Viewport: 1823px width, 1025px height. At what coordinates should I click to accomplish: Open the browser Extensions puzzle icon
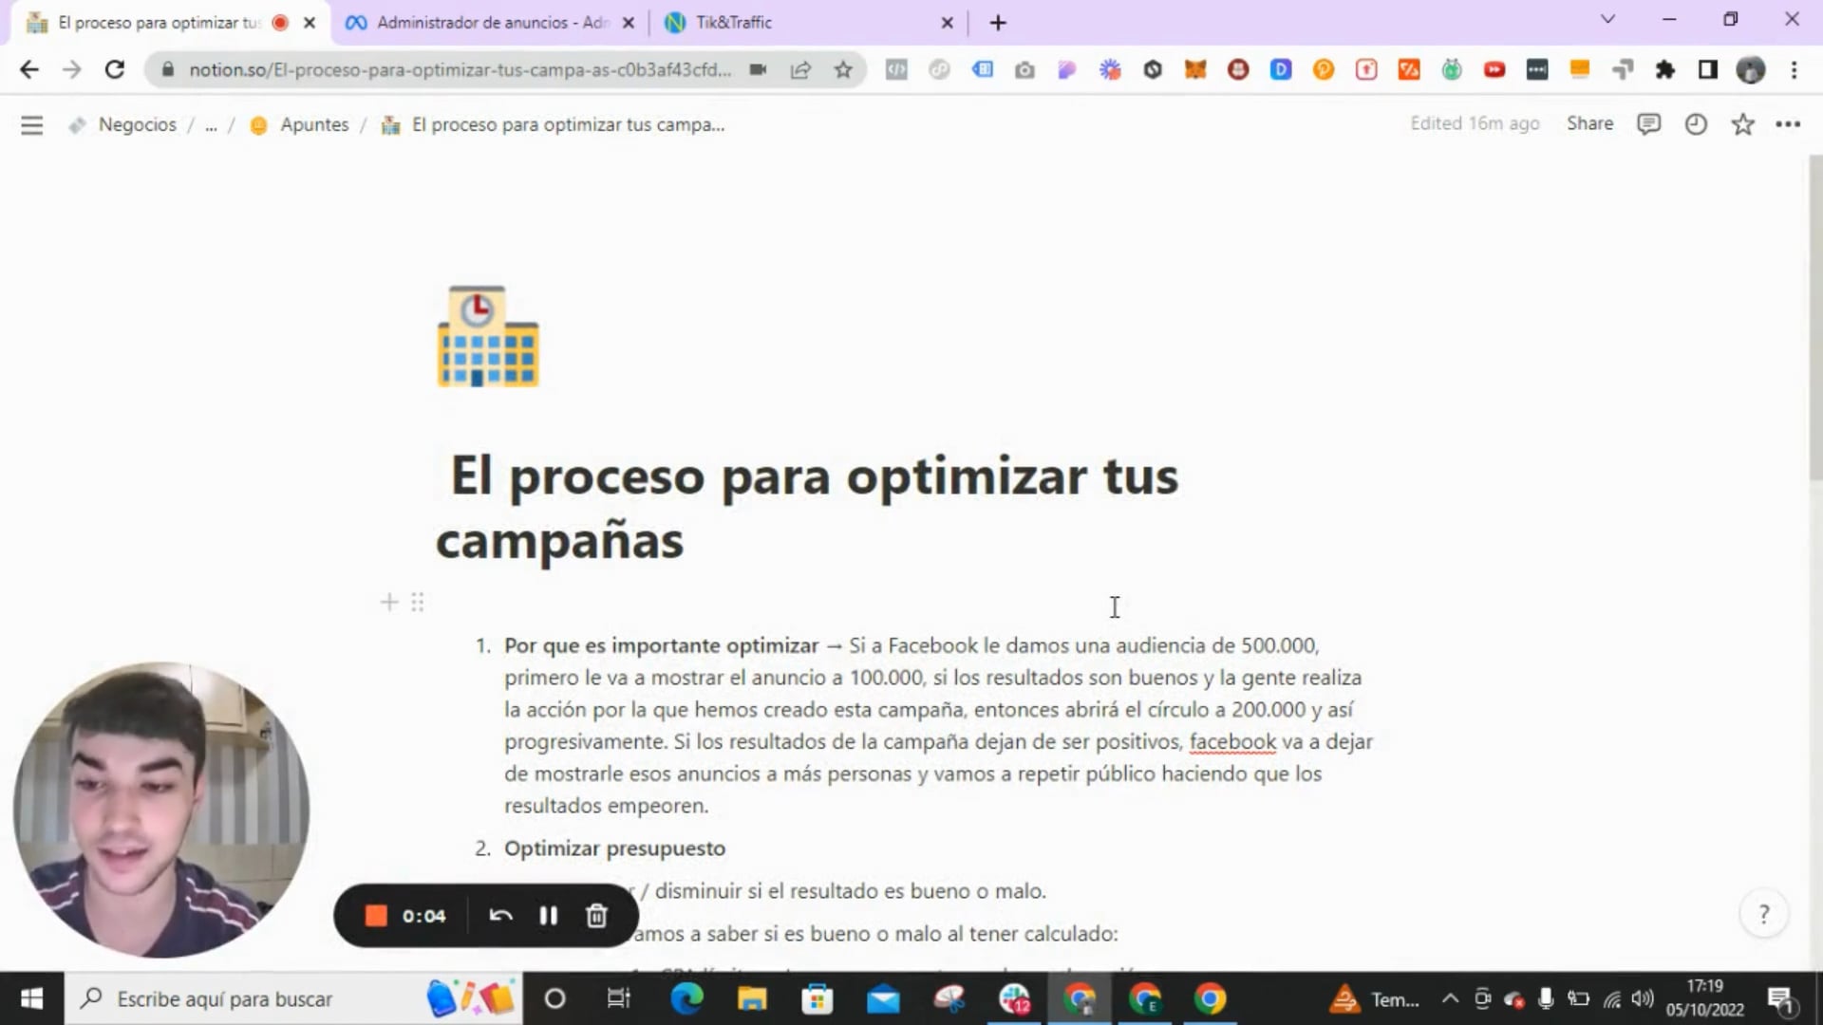click(1665, 69)
